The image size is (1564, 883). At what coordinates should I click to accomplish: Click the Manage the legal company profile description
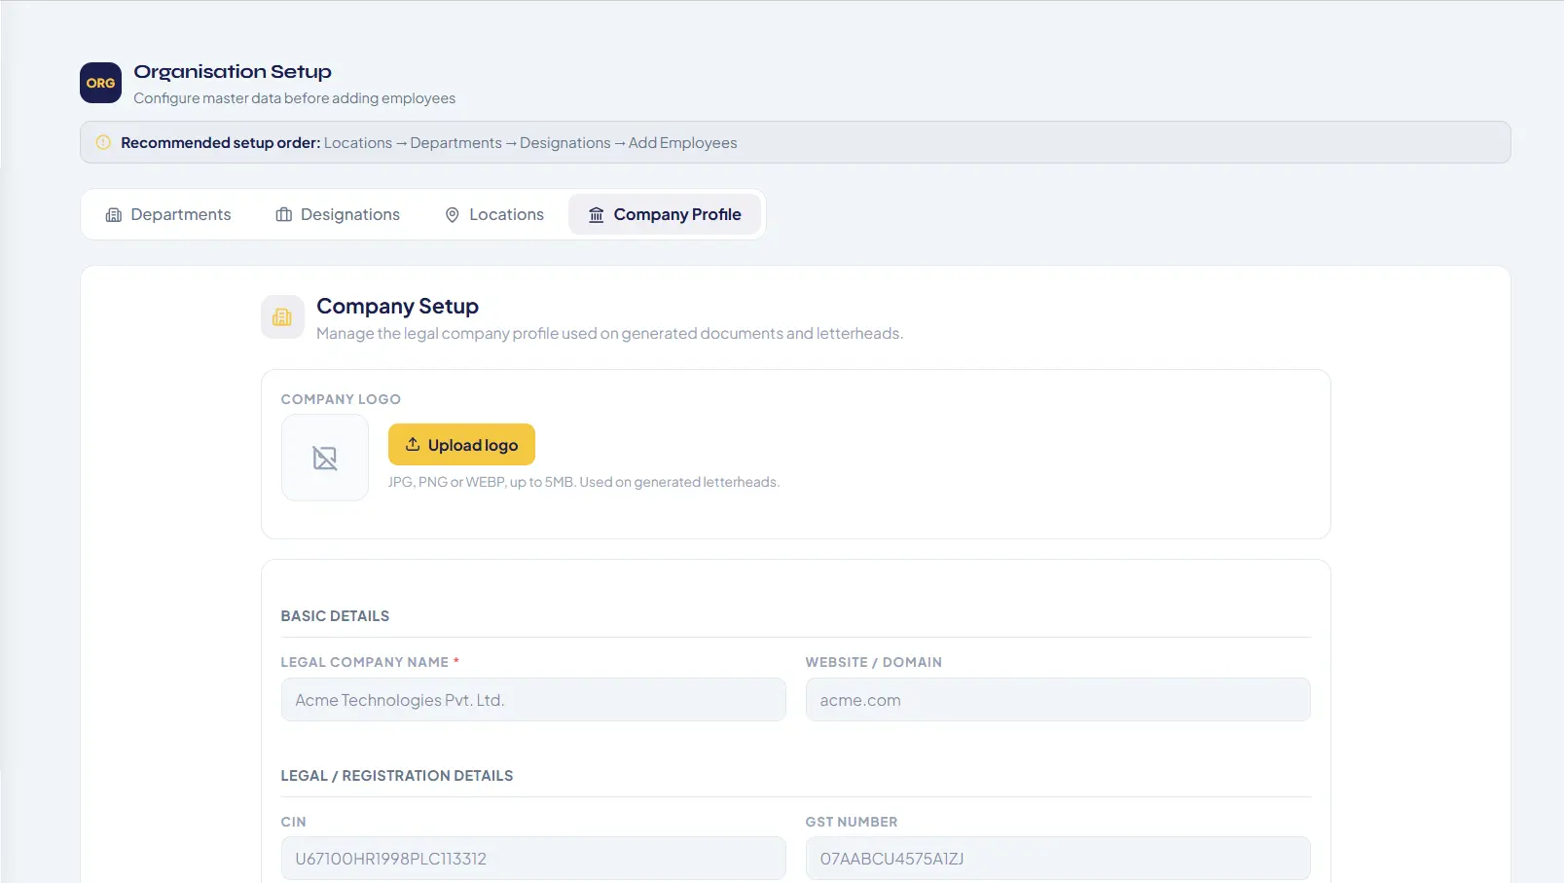coord(610,333)
